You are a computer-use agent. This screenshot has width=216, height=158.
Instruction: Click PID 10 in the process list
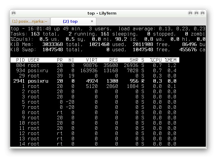tap(22, 123)
